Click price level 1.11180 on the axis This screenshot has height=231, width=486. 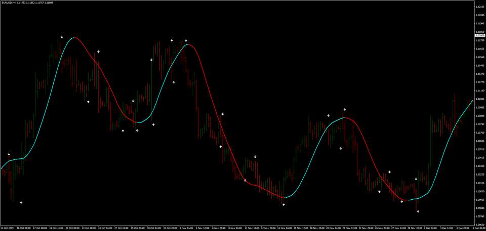pos(480,90)
